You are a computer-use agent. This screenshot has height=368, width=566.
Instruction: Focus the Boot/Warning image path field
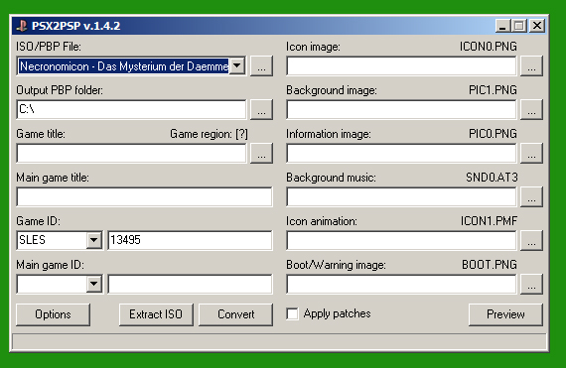pos(401,284)
